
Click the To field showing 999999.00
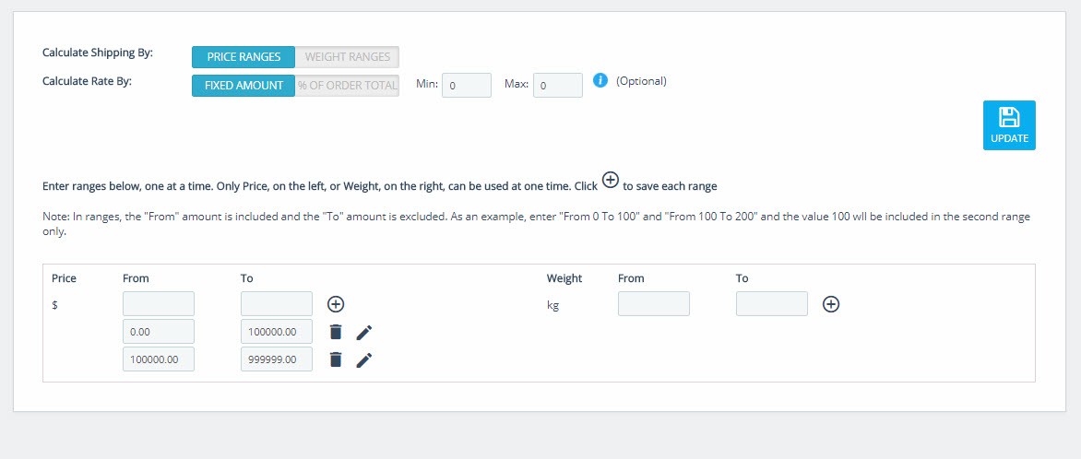[x=277, y=359]
